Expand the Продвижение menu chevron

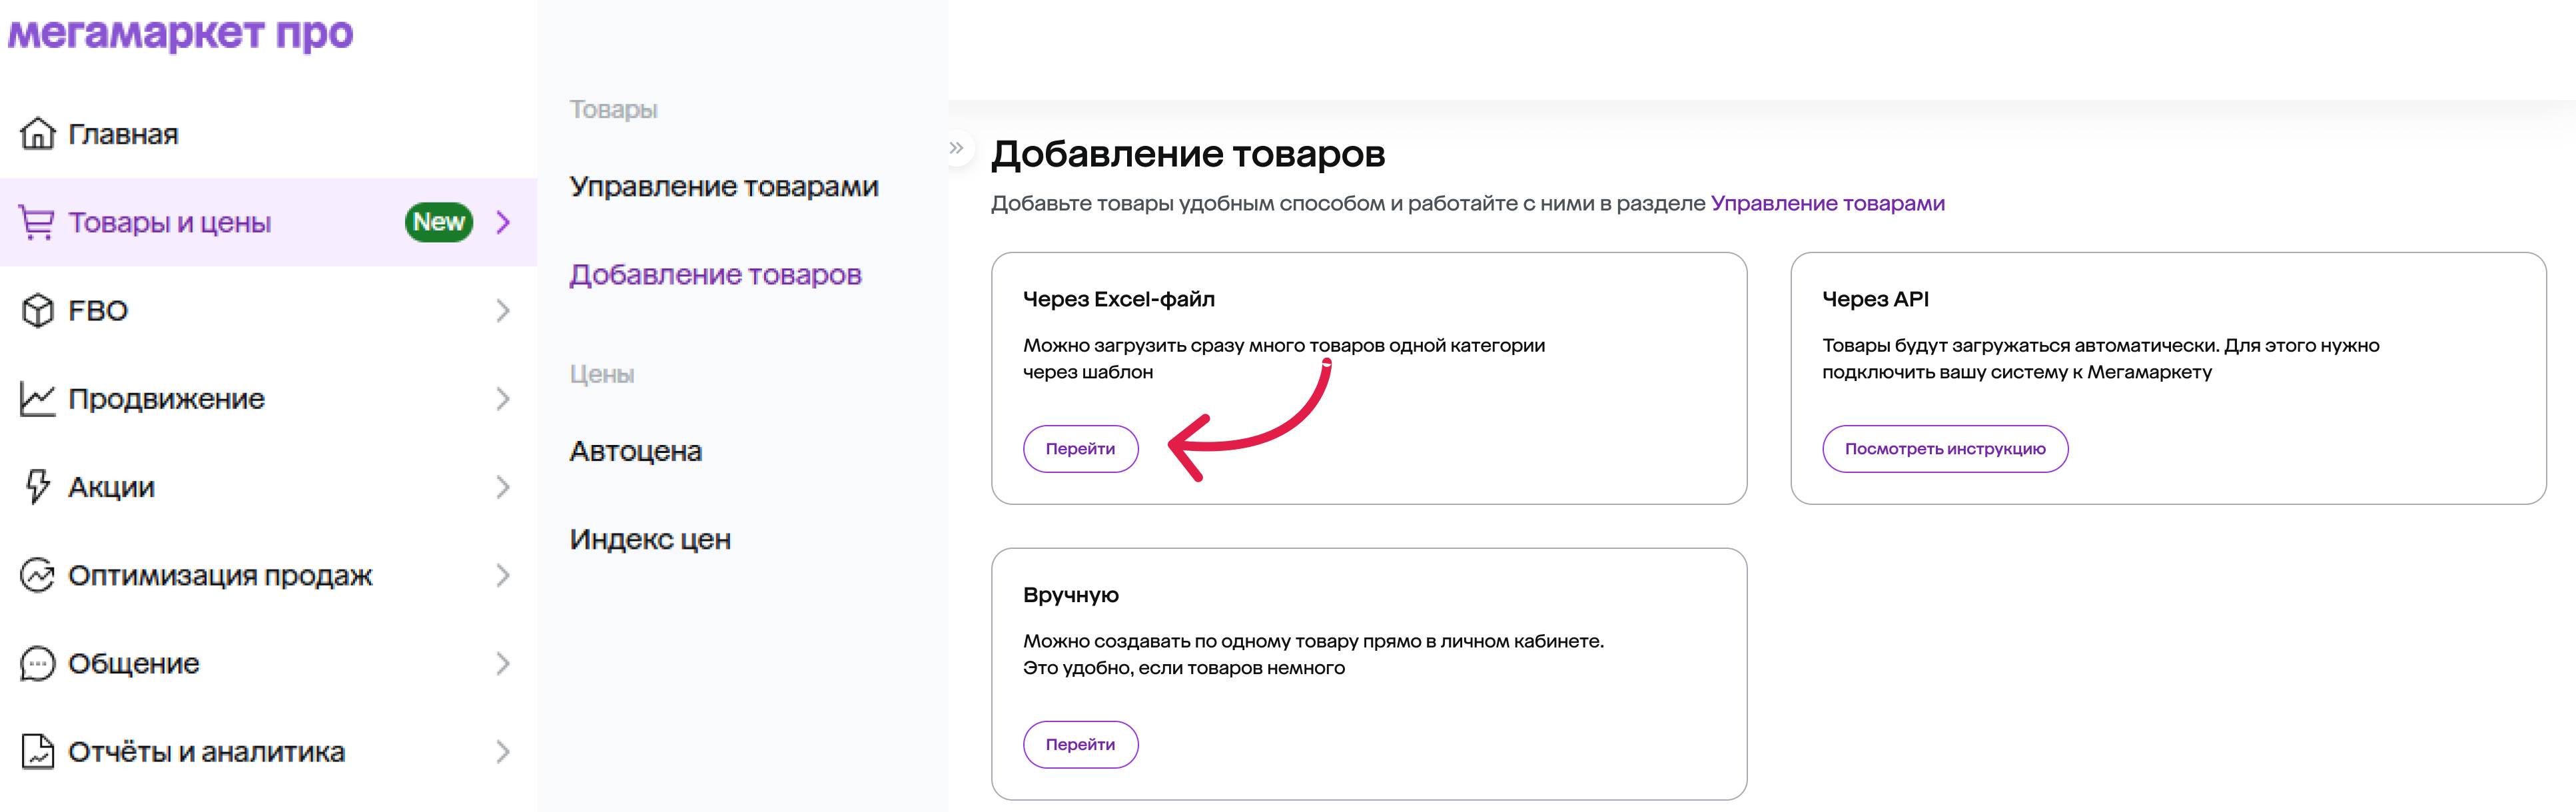coord(503,398)
